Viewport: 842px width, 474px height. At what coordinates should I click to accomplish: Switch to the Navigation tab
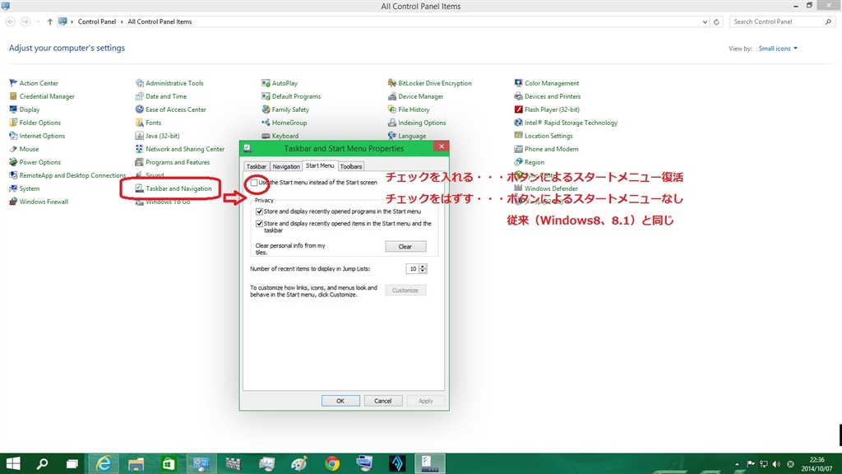pos(285,166)
